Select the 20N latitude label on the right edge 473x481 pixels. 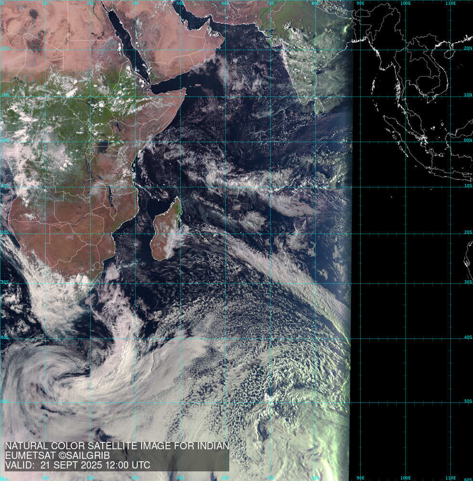pos(468,48)
